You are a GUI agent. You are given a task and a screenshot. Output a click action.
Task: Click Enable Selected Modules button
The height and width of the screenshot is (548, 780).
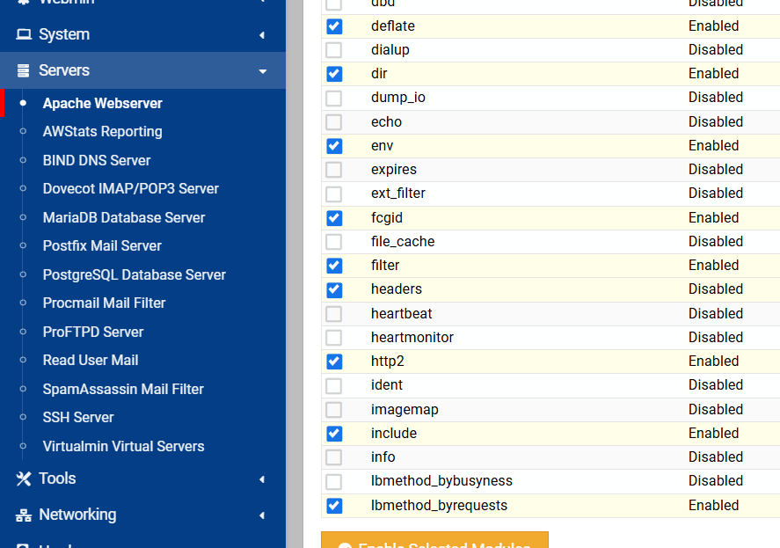pos(434,542)
